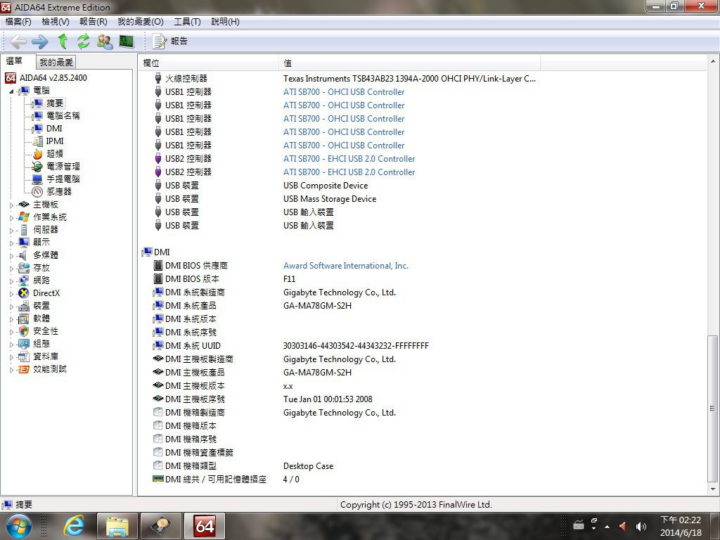Open File Explorer folder taskbar icon
720x540 pixels.
click(117, 526)
